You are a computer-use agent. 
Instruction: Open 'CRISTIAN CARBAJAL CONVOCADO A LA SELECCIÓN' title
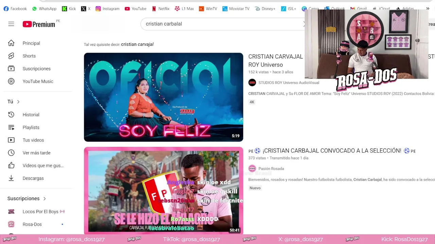pyautogui.click(x=332, y=151)
